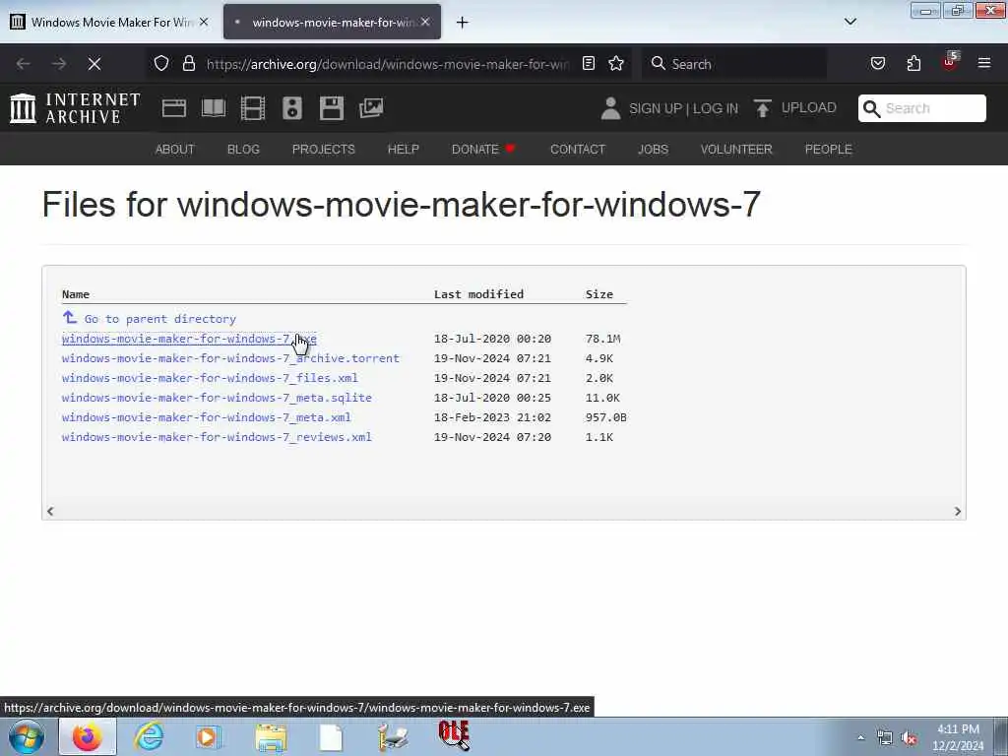Stop loading the page
Screen dimensions: 1008x756
pyautogui.click(x=94, y=64)
